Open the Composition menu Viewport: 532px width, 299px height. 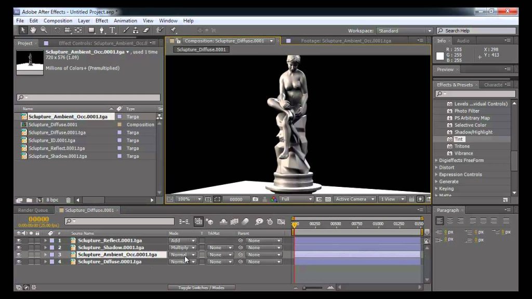(58, 21)
